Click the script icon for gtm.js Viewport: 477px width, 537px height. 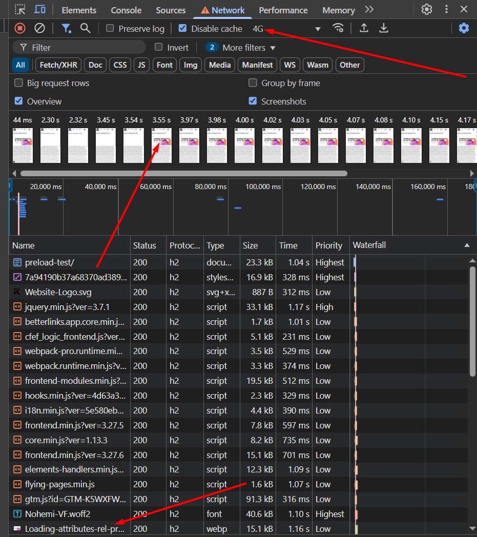[17, 499]
